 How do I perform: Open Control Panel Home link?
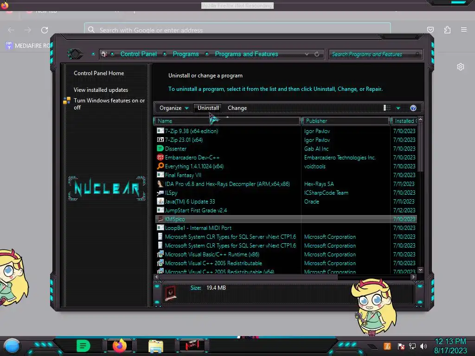(99, 73)
